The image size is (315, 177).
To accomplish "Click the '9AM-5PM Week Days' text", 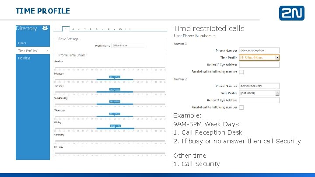I will 206,124.
